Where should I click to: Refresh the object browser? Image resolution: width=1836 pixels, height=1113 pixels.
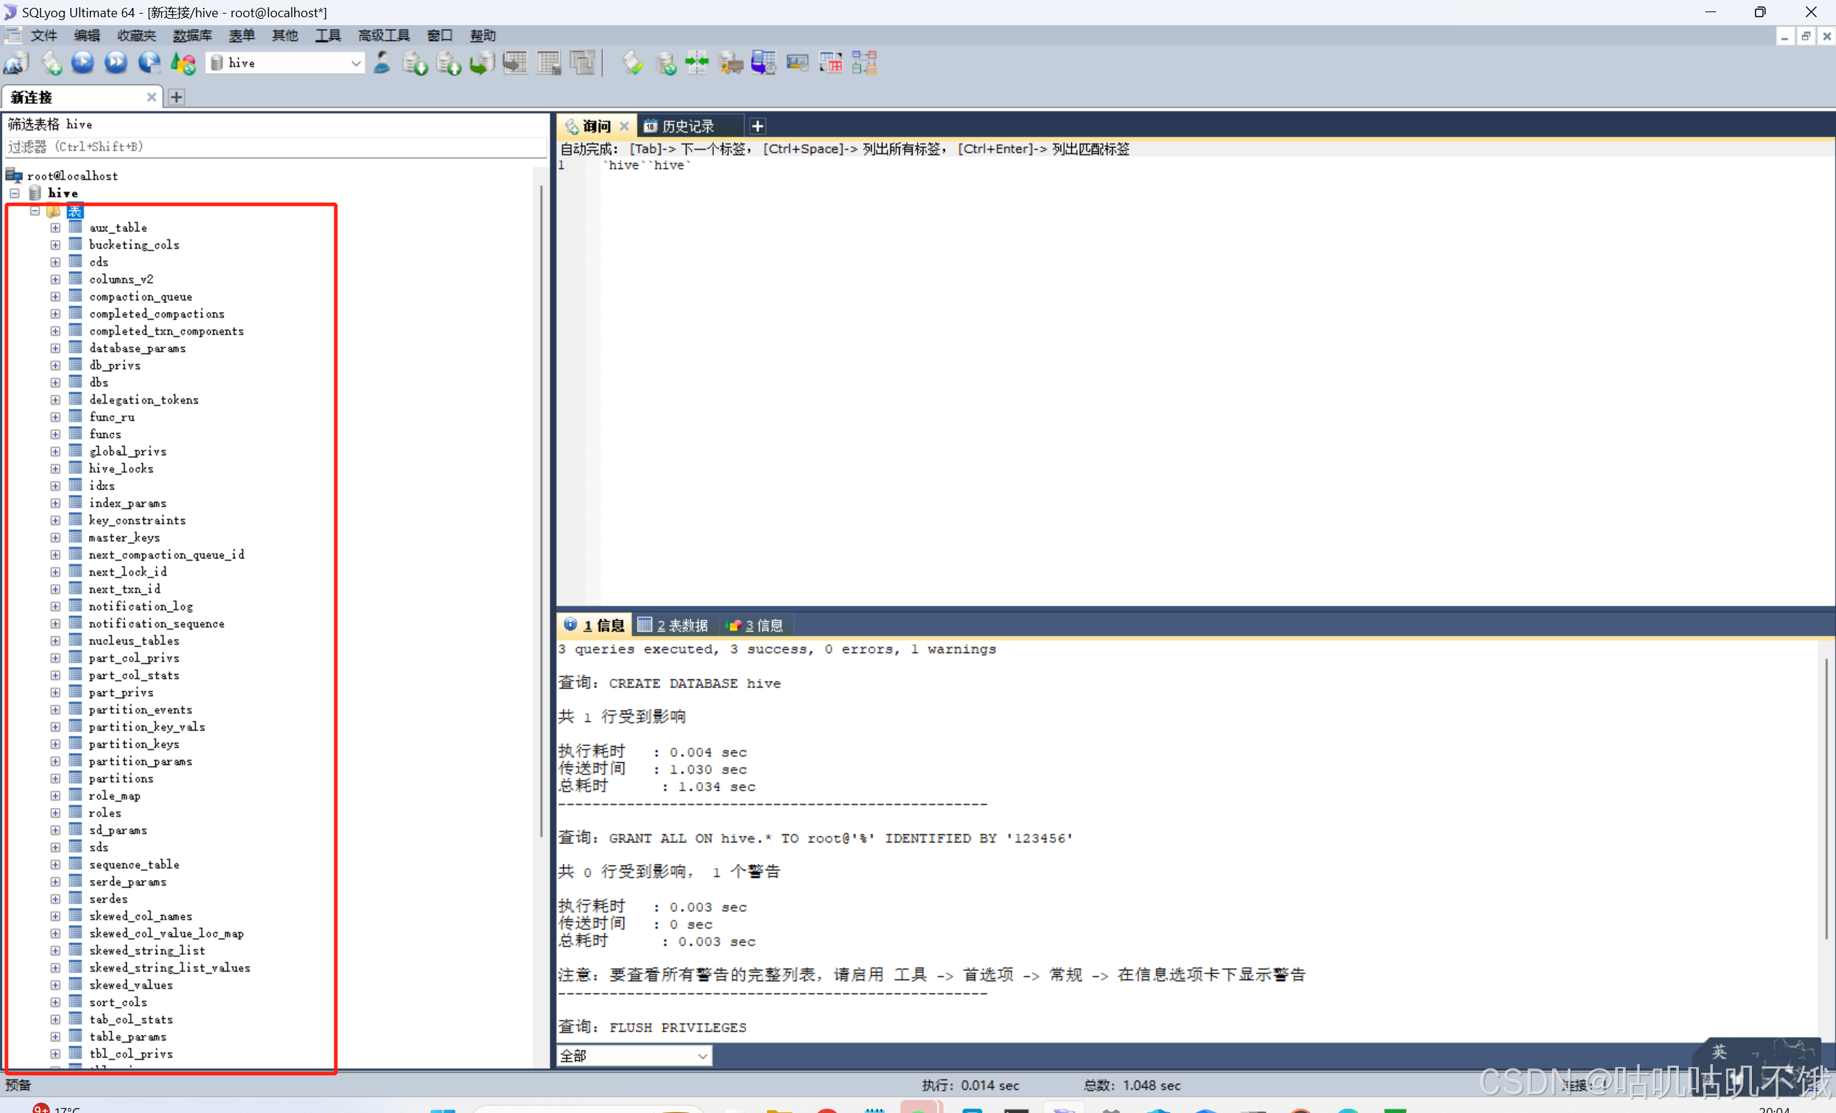pos(182,62)
